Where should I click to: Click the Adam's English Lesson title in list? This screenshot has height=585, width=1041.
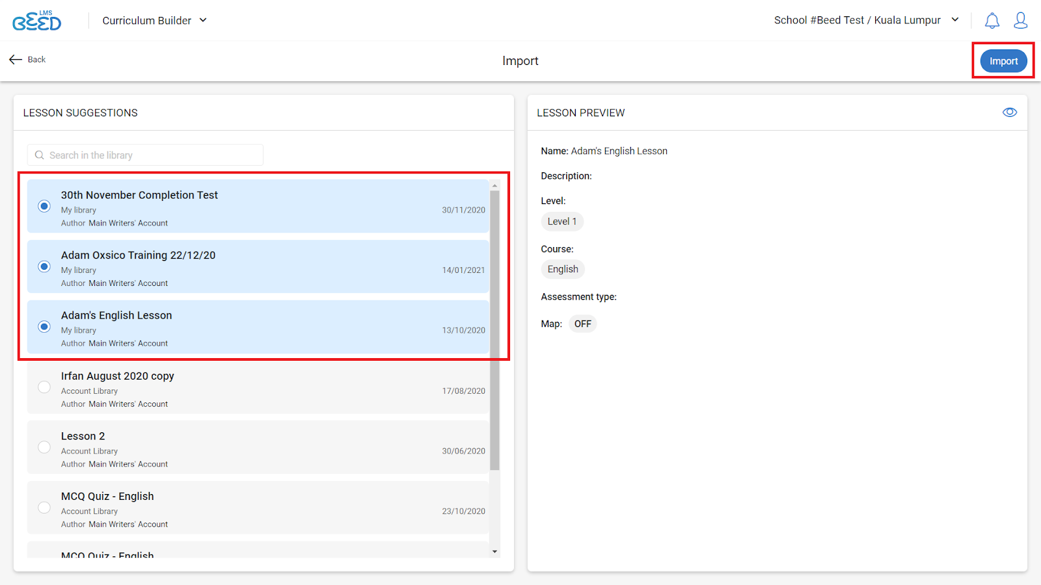click(116, 315)
